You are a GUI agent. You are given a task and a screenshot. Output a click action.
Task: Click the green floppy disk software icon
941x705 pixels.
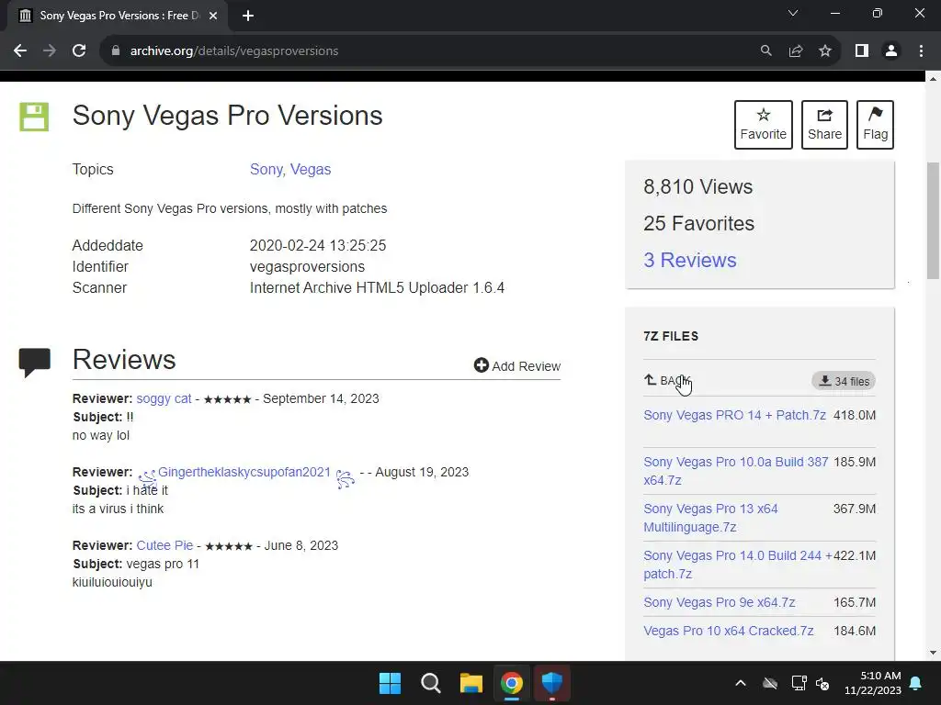click(x=34, y=117)
